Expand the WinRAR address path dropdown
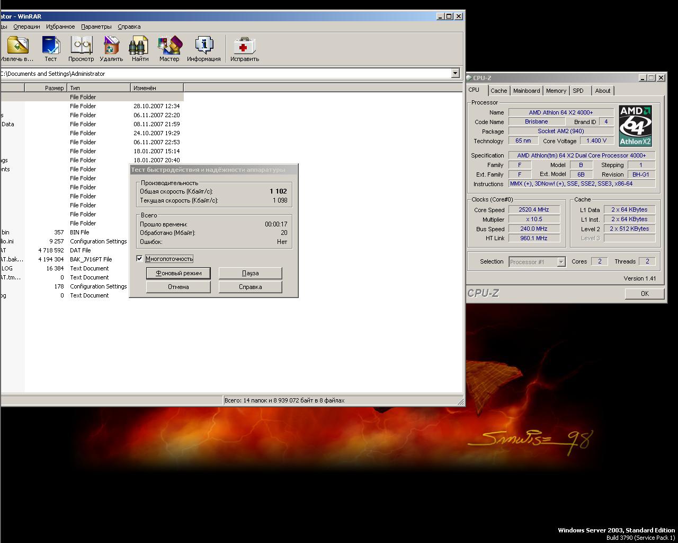The width and height of the screenshot is (678, 543). (x=455, y=74)
